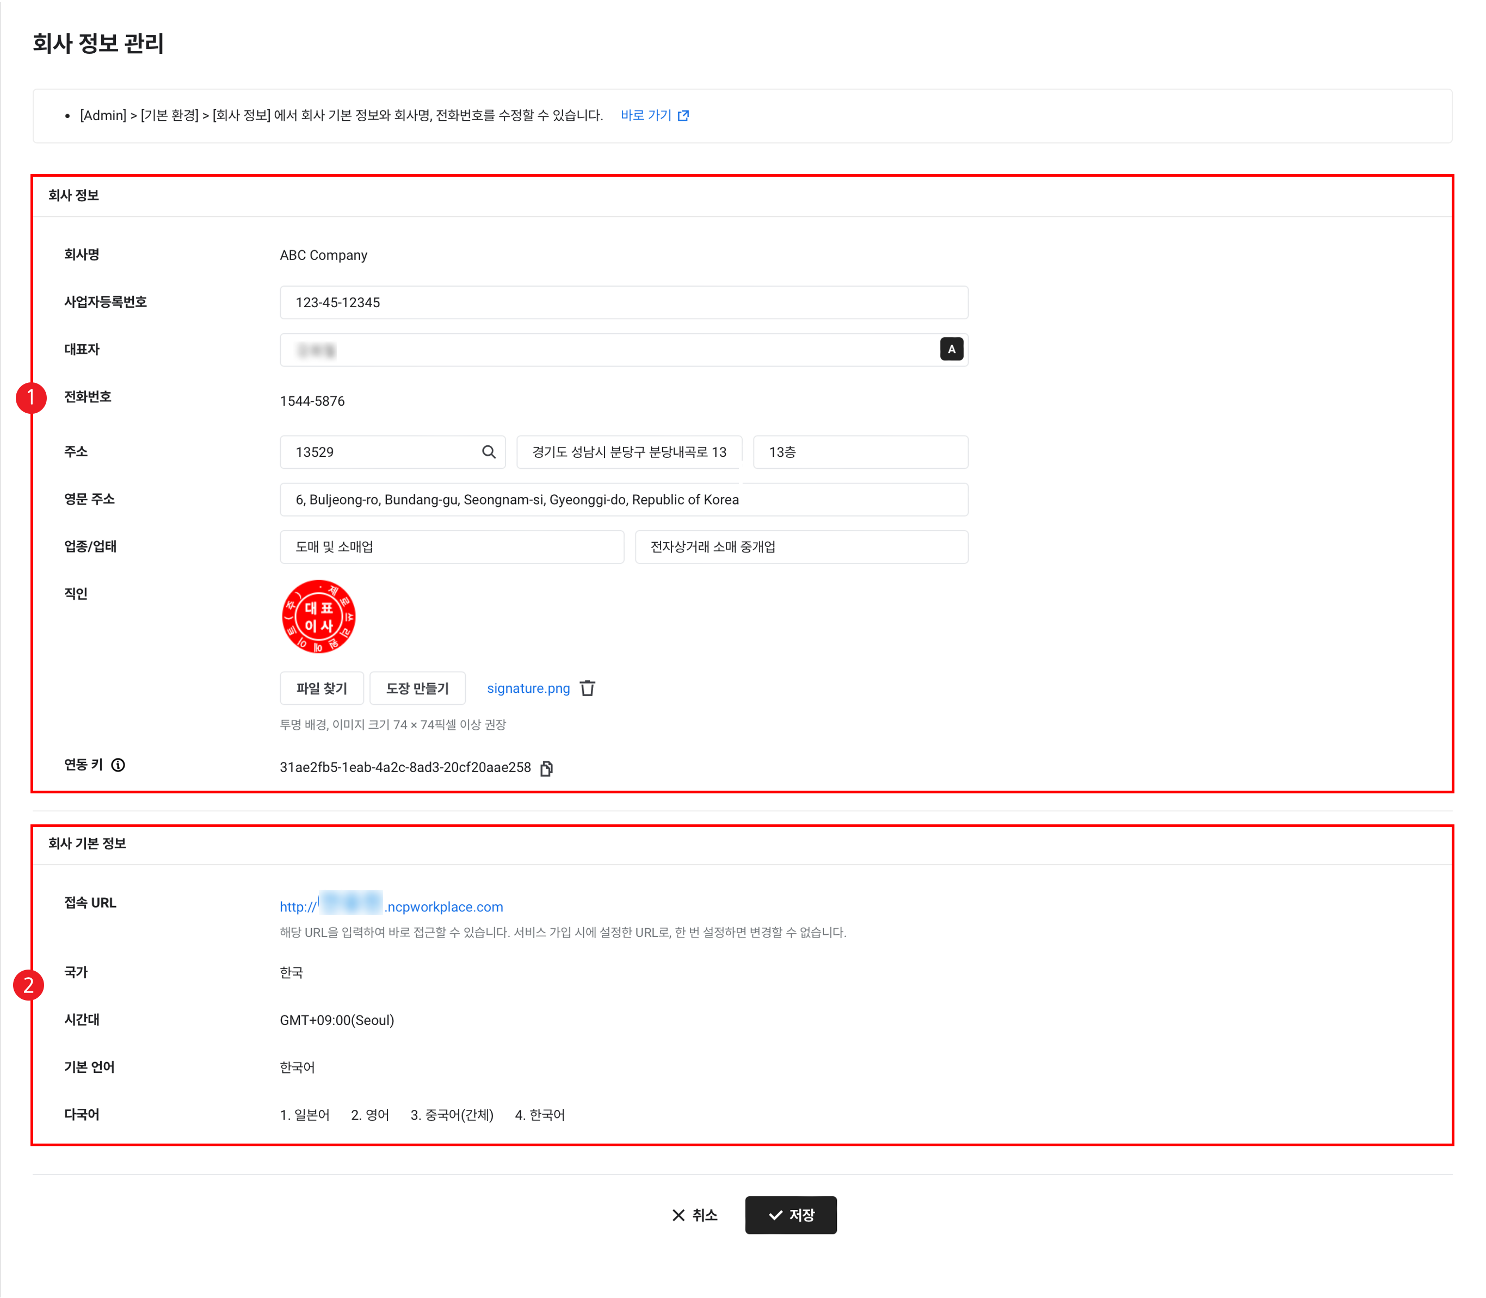This screenshot has height=1298, width=1486.
Task: Click the 도장 만들기 button
Action: pyautogui.click(x=417, y=688)
